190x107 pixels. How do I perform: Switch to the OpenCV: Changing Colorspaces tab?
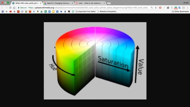coord(59,3)
